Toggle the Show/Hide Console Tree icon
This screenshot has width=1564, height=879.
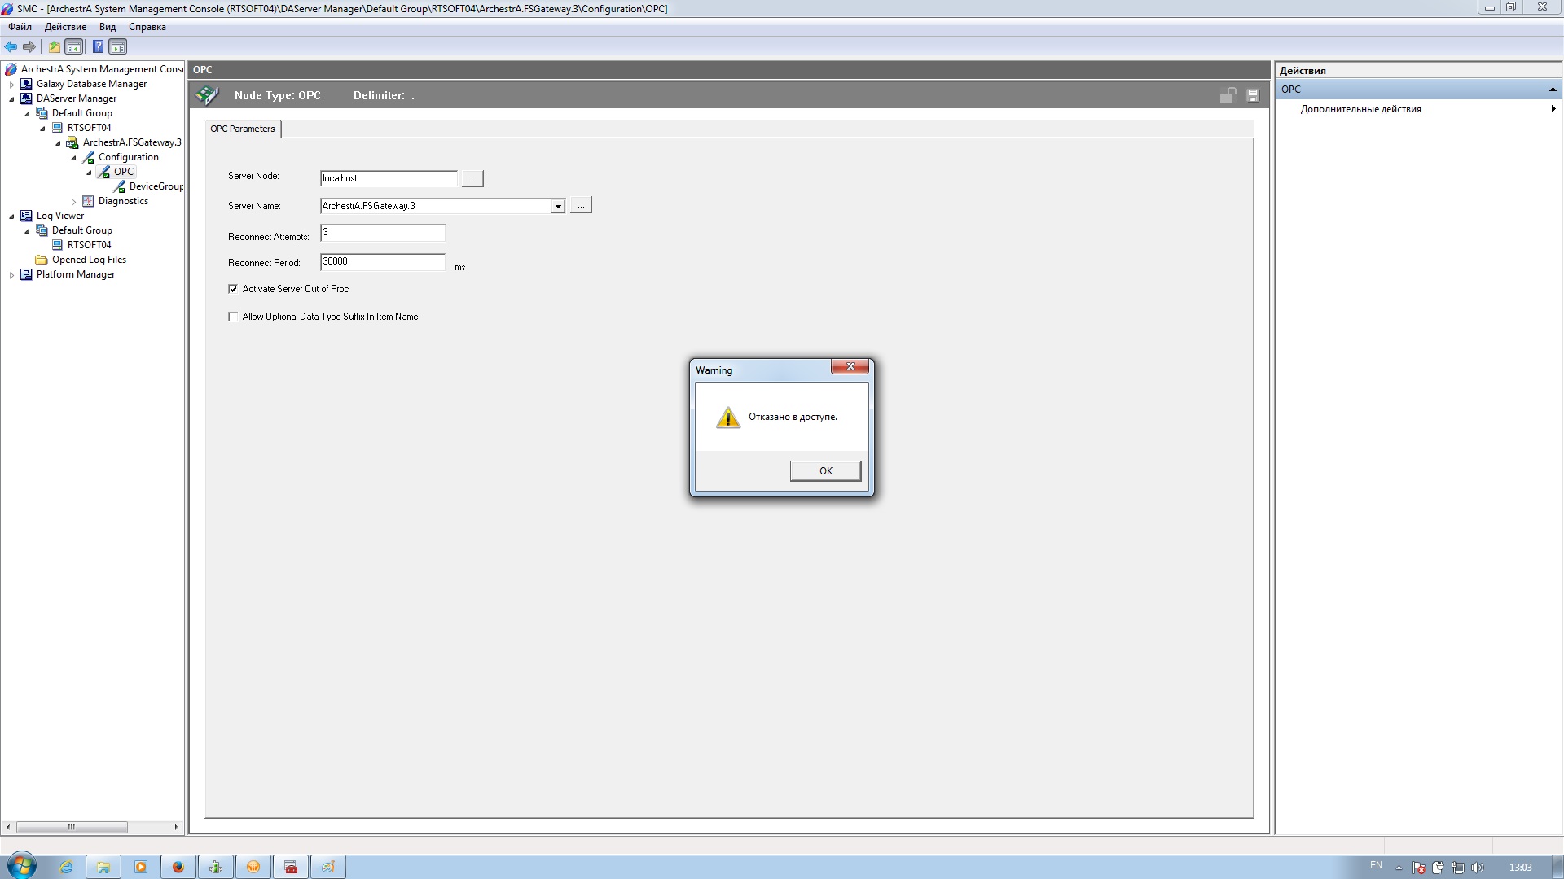tap(74, 46)
